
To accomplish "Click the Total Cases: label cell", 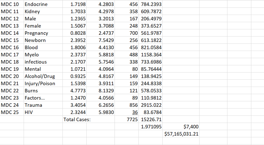I will click(77, 120).
